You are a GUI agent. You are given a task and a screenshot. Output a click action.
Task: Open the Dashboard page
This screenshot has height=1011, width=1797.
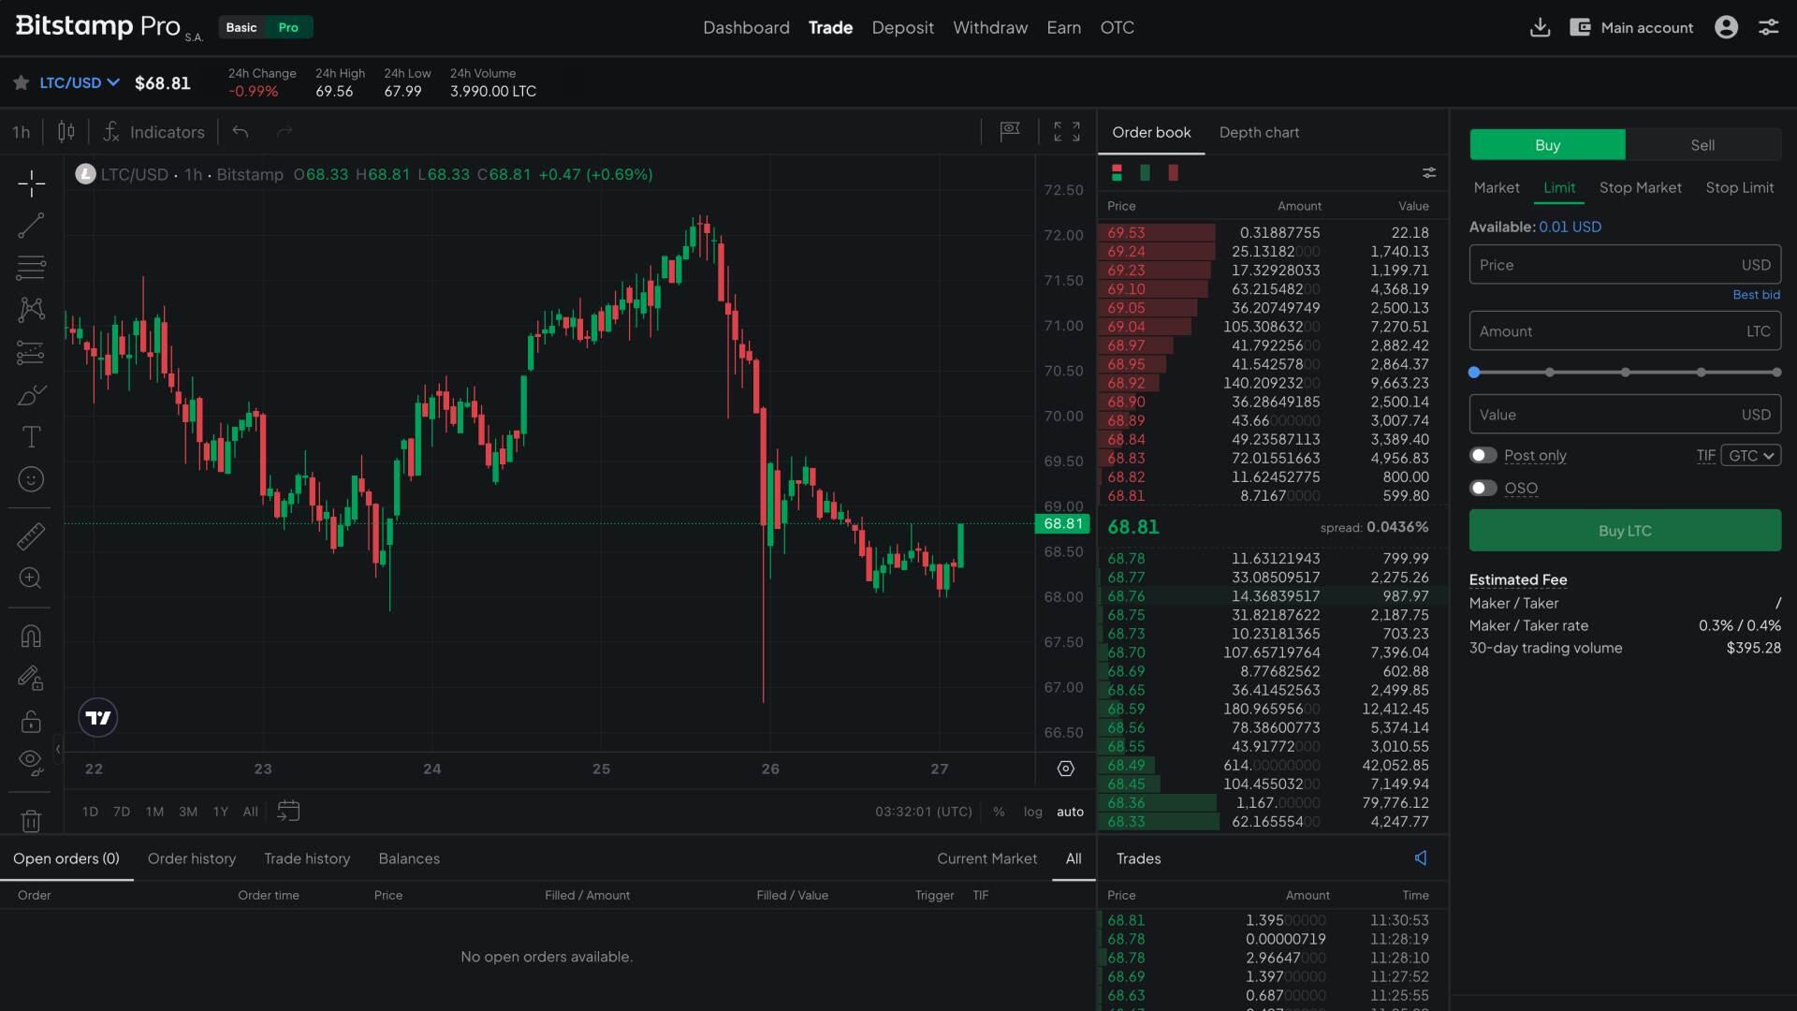tap(746, 27)
